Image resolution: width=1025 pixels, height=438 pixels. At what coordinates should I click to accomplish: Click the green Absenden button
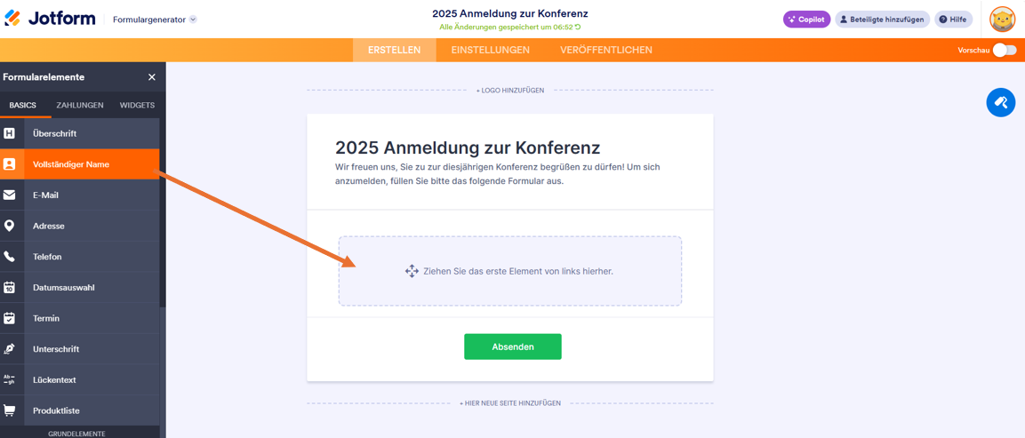point(512,346)
